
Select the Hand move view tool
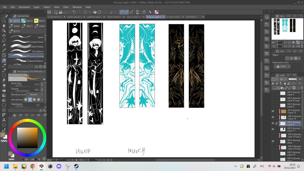[x=4, y=26]
